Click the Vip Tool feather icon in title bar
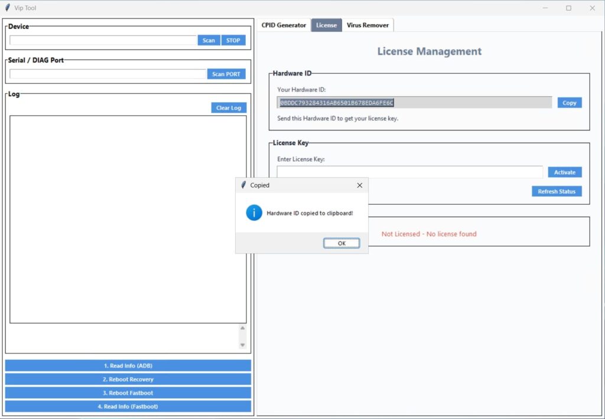605x419 pixels. click(8, 8)
